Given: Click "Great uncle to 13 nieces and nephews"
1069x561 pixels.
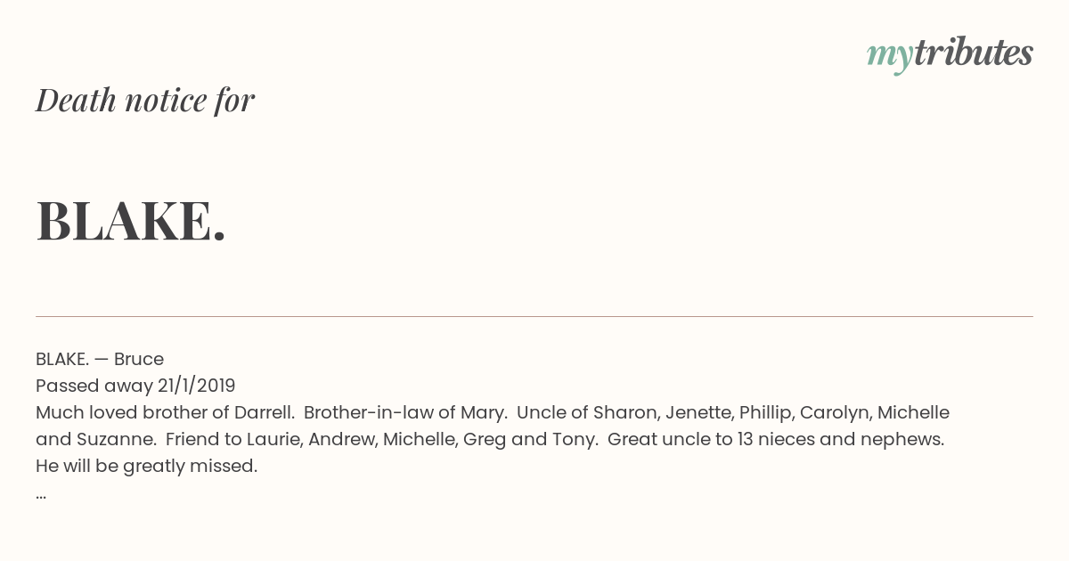Looking at the screenshot, I should pyautogui.click(x=776, y=439).
